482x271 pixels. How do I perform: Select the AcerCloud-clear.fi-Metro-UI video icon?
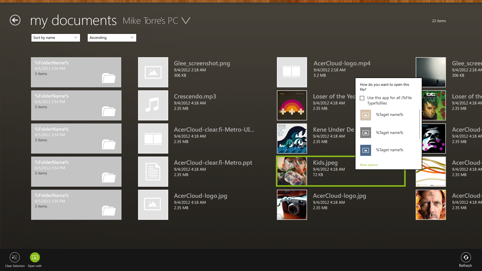pos(153,138)
